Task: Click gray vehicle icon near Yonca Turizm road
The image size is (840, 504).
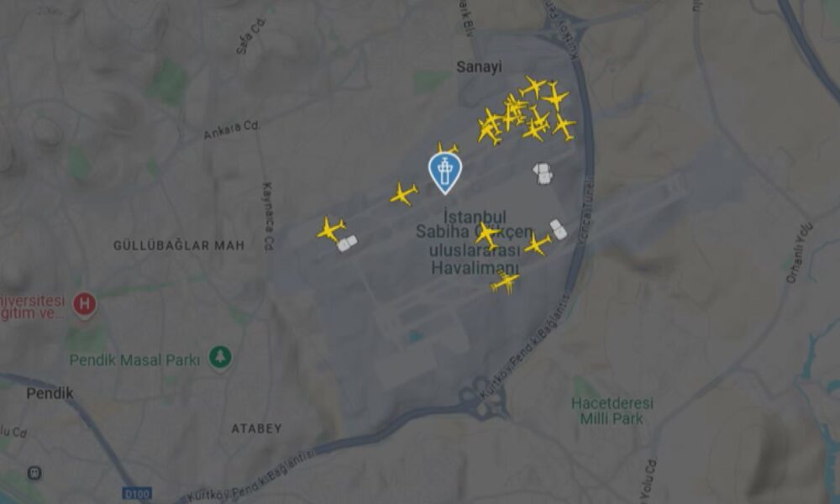Action: pos(559,229)
